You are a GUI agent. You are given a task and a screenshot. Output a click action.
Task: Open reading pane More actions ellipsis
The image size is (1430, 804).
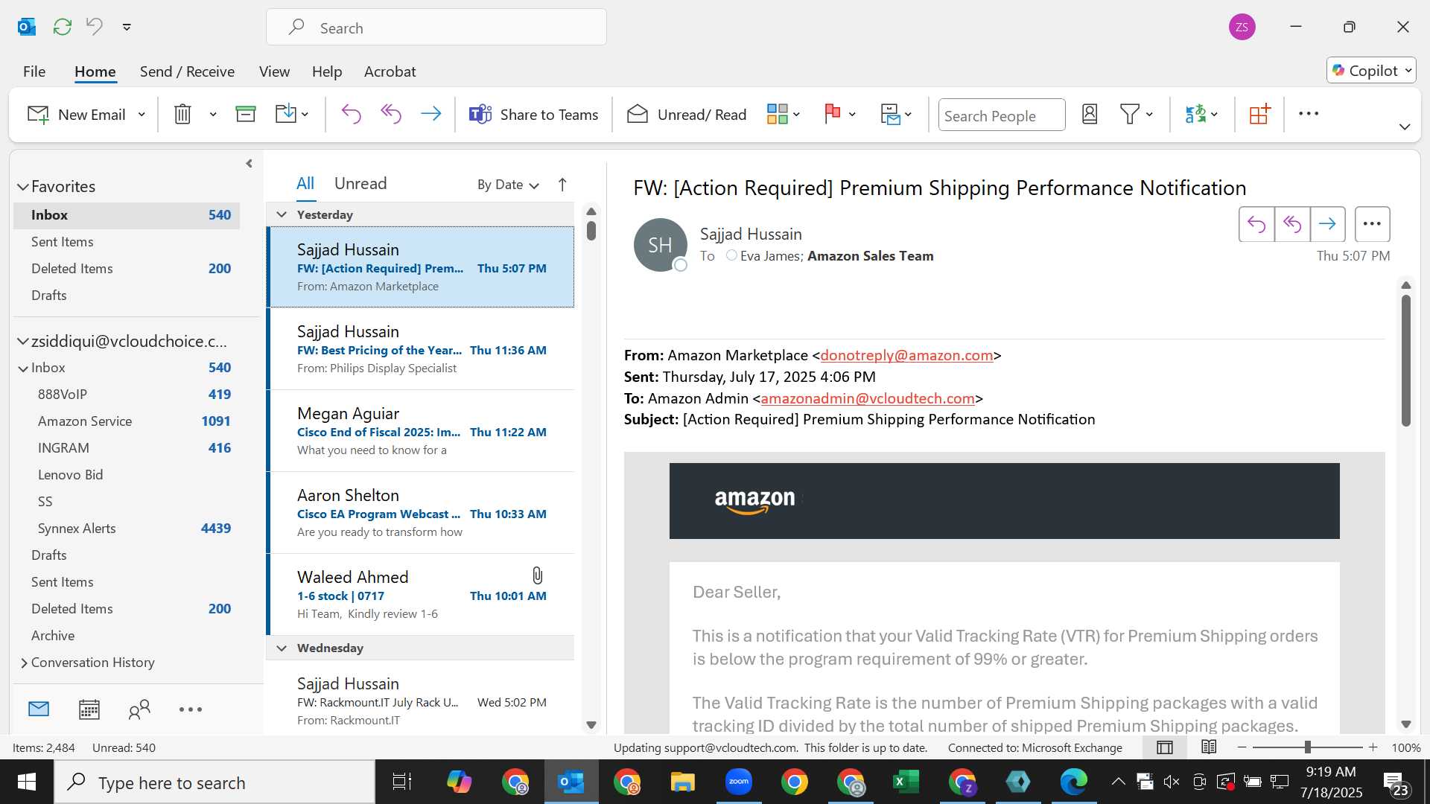(1372, 224)
